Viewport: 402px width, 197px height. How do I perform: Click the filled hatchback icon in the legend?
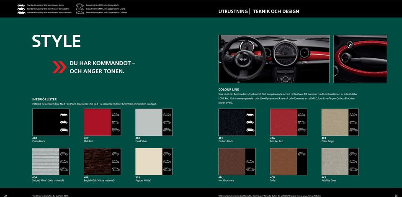[x=21, y=5]
